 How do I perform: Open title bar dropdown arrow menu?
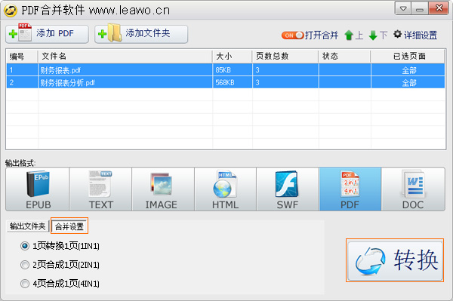[x=403, y=8]
